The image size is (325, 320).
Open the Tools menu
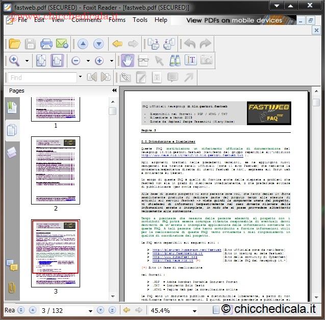point(140,20)
